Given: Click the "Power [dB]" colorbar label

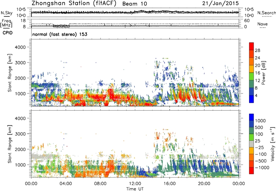Looking at the screenshot, I should (x=263, y=73).
